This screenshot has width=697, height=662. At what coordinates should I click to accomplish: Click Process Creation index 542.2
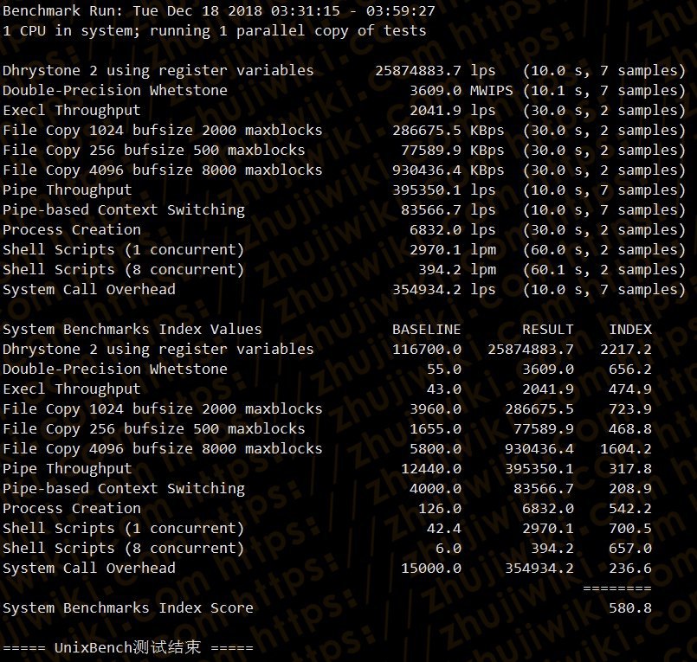tap(630, 508)
